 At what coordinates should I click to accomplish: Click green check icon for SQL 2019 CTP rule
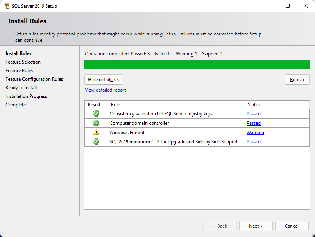click(96, 141)
